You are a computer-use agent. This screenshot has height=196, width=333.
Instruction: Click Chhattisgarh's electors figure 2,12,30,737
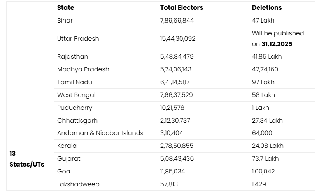pos(175,120)
